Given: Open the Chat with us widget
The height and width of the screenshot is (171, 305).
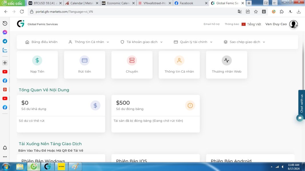Looking at the screenshot, I should tap(302, 103).
